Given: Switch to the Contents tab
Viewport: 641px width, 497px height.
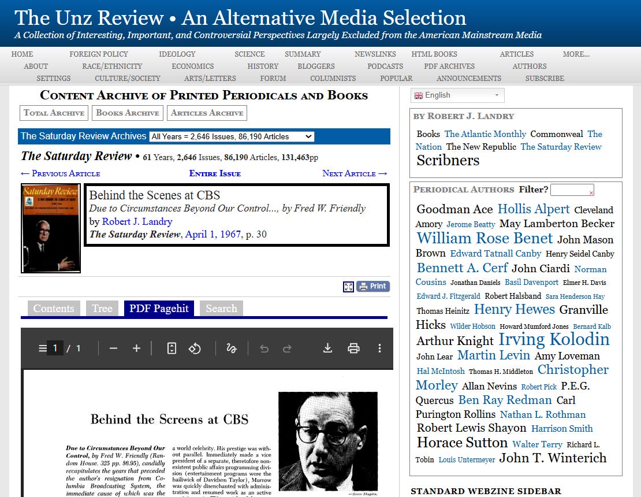Looking at the screenshot, I should [x=54, y=309].
